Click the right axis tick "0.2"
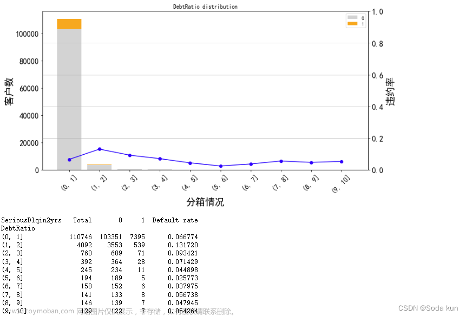The height and width of the screenshot is (316, 466). pos(377,139)
